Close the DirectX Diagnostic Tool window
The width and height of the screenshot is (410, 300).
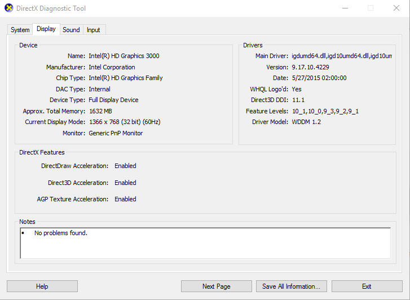coord(396,8)
